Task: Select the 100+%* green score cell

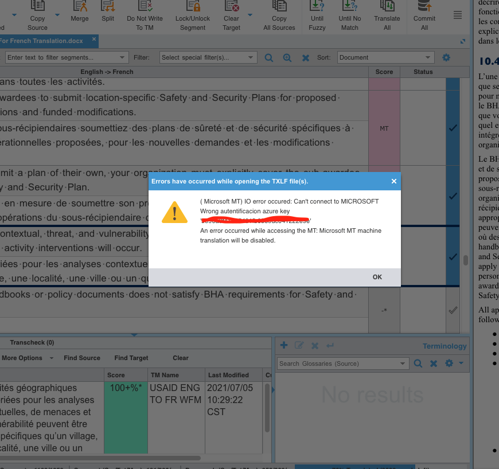Action: (126, 417)
